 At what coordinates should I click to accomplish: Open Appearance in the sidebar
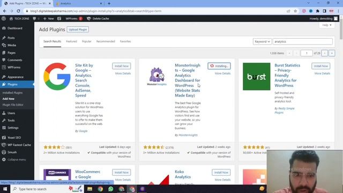pyautogui.click(x=16, y=77)
